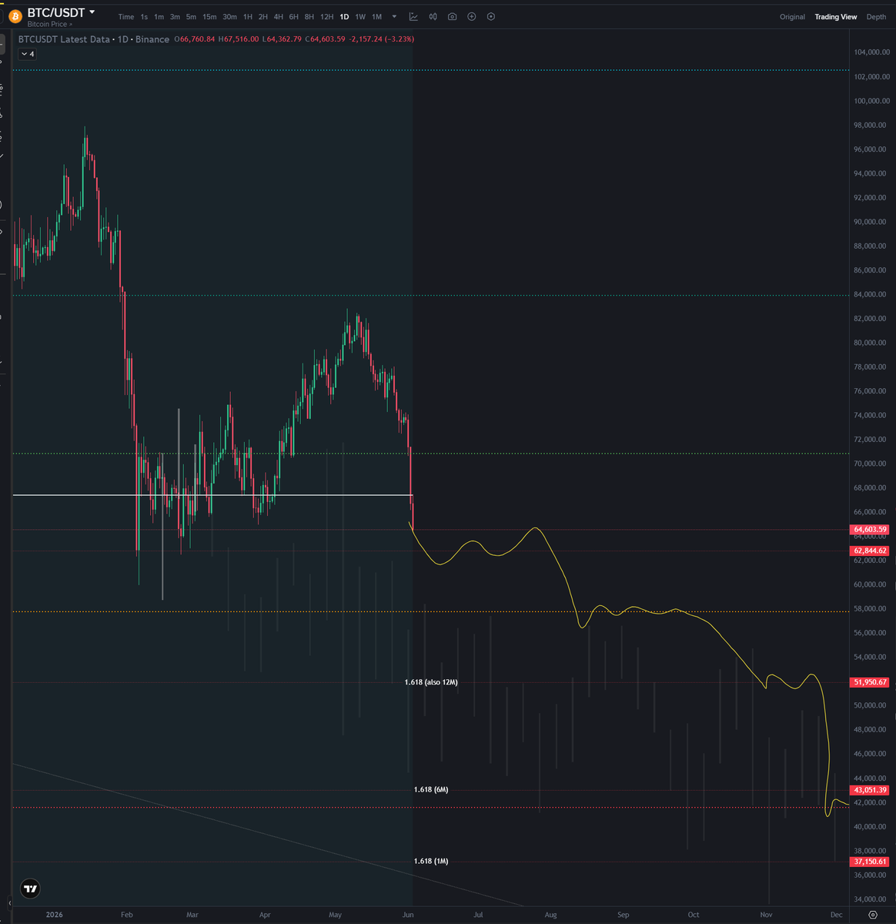
Task: Click the 62,844.62 price label
Action: 870,551
